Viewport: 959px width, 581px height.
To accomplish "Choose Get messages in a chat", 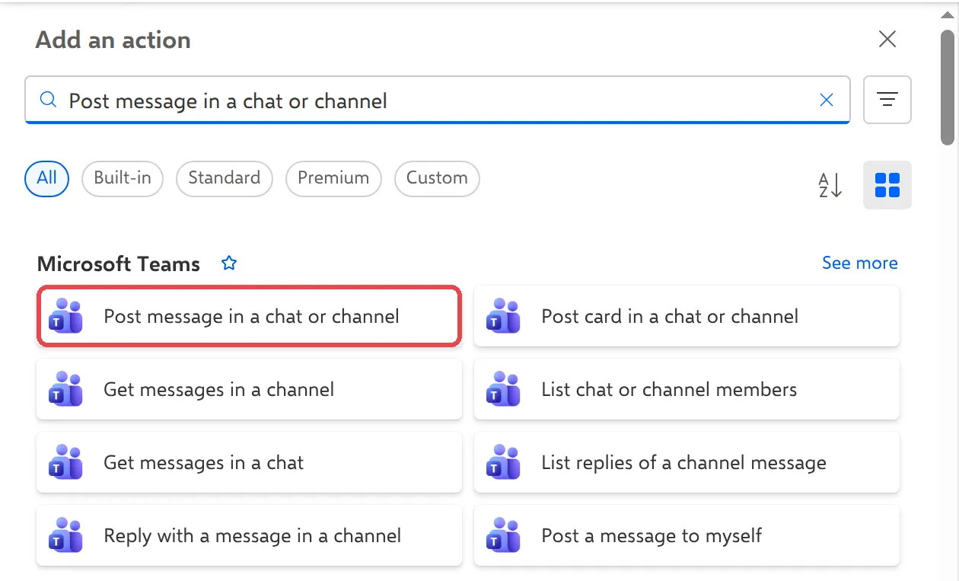I will pos(249,462).
